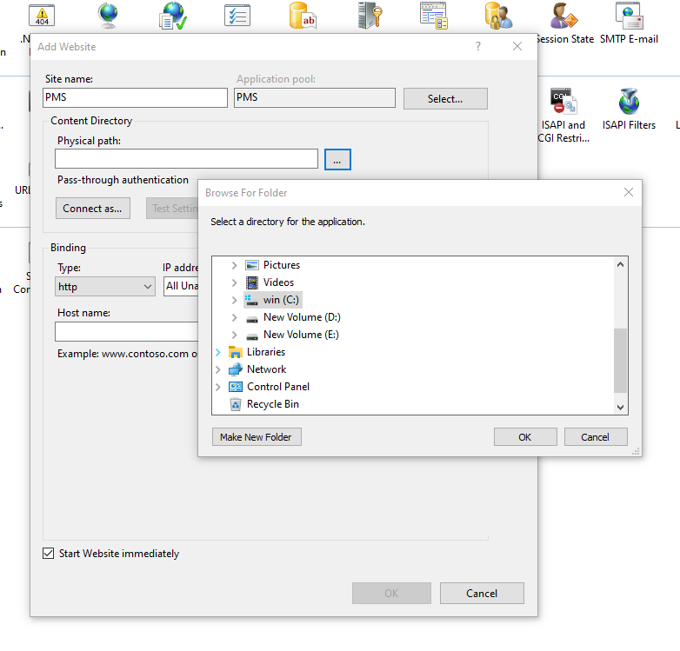
Task: Click the Connection Strings database icon
Action: point(302,15)
